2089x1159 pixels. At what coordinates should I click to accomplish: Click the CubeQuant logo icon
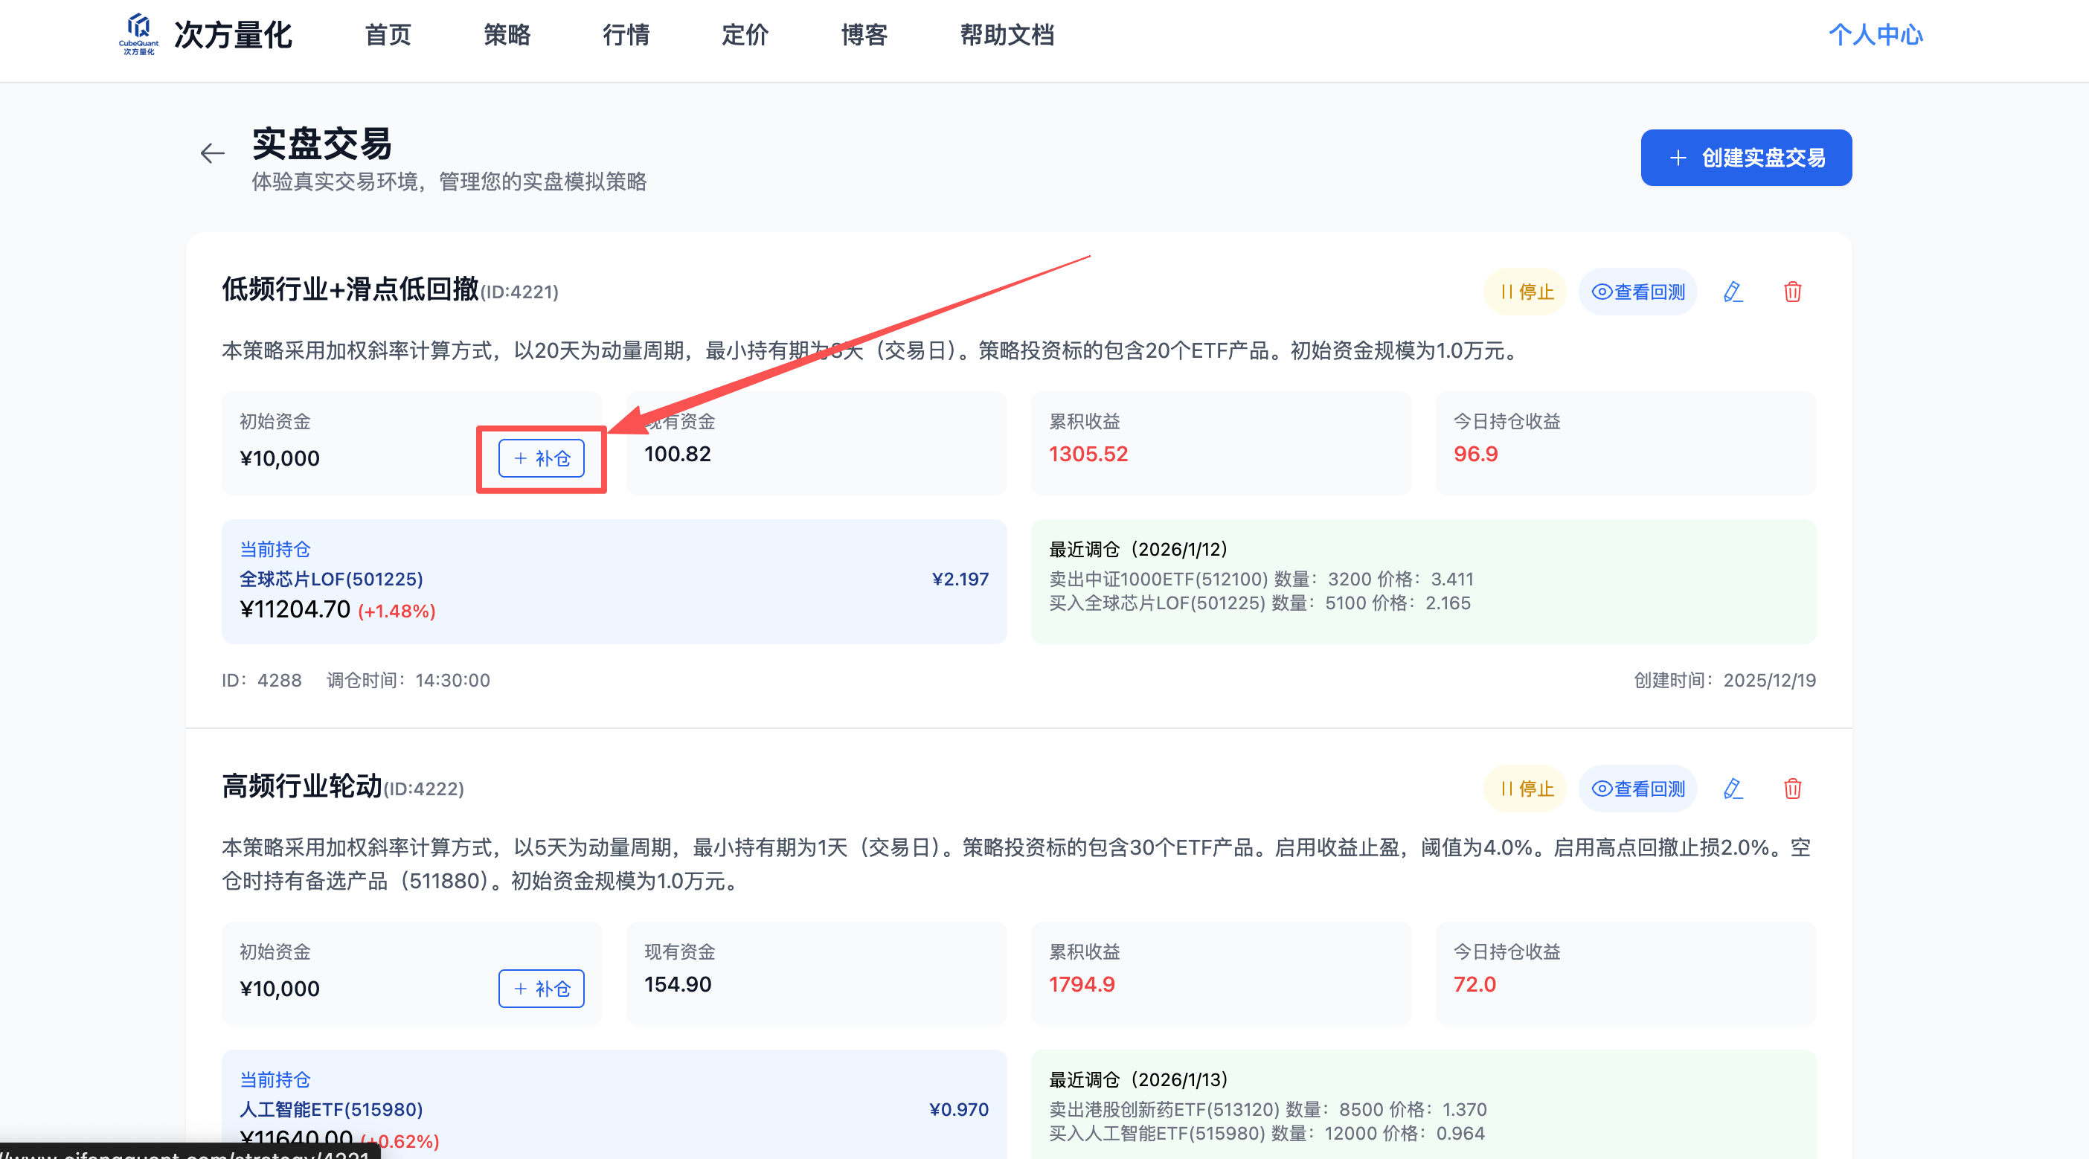point(138,33)
